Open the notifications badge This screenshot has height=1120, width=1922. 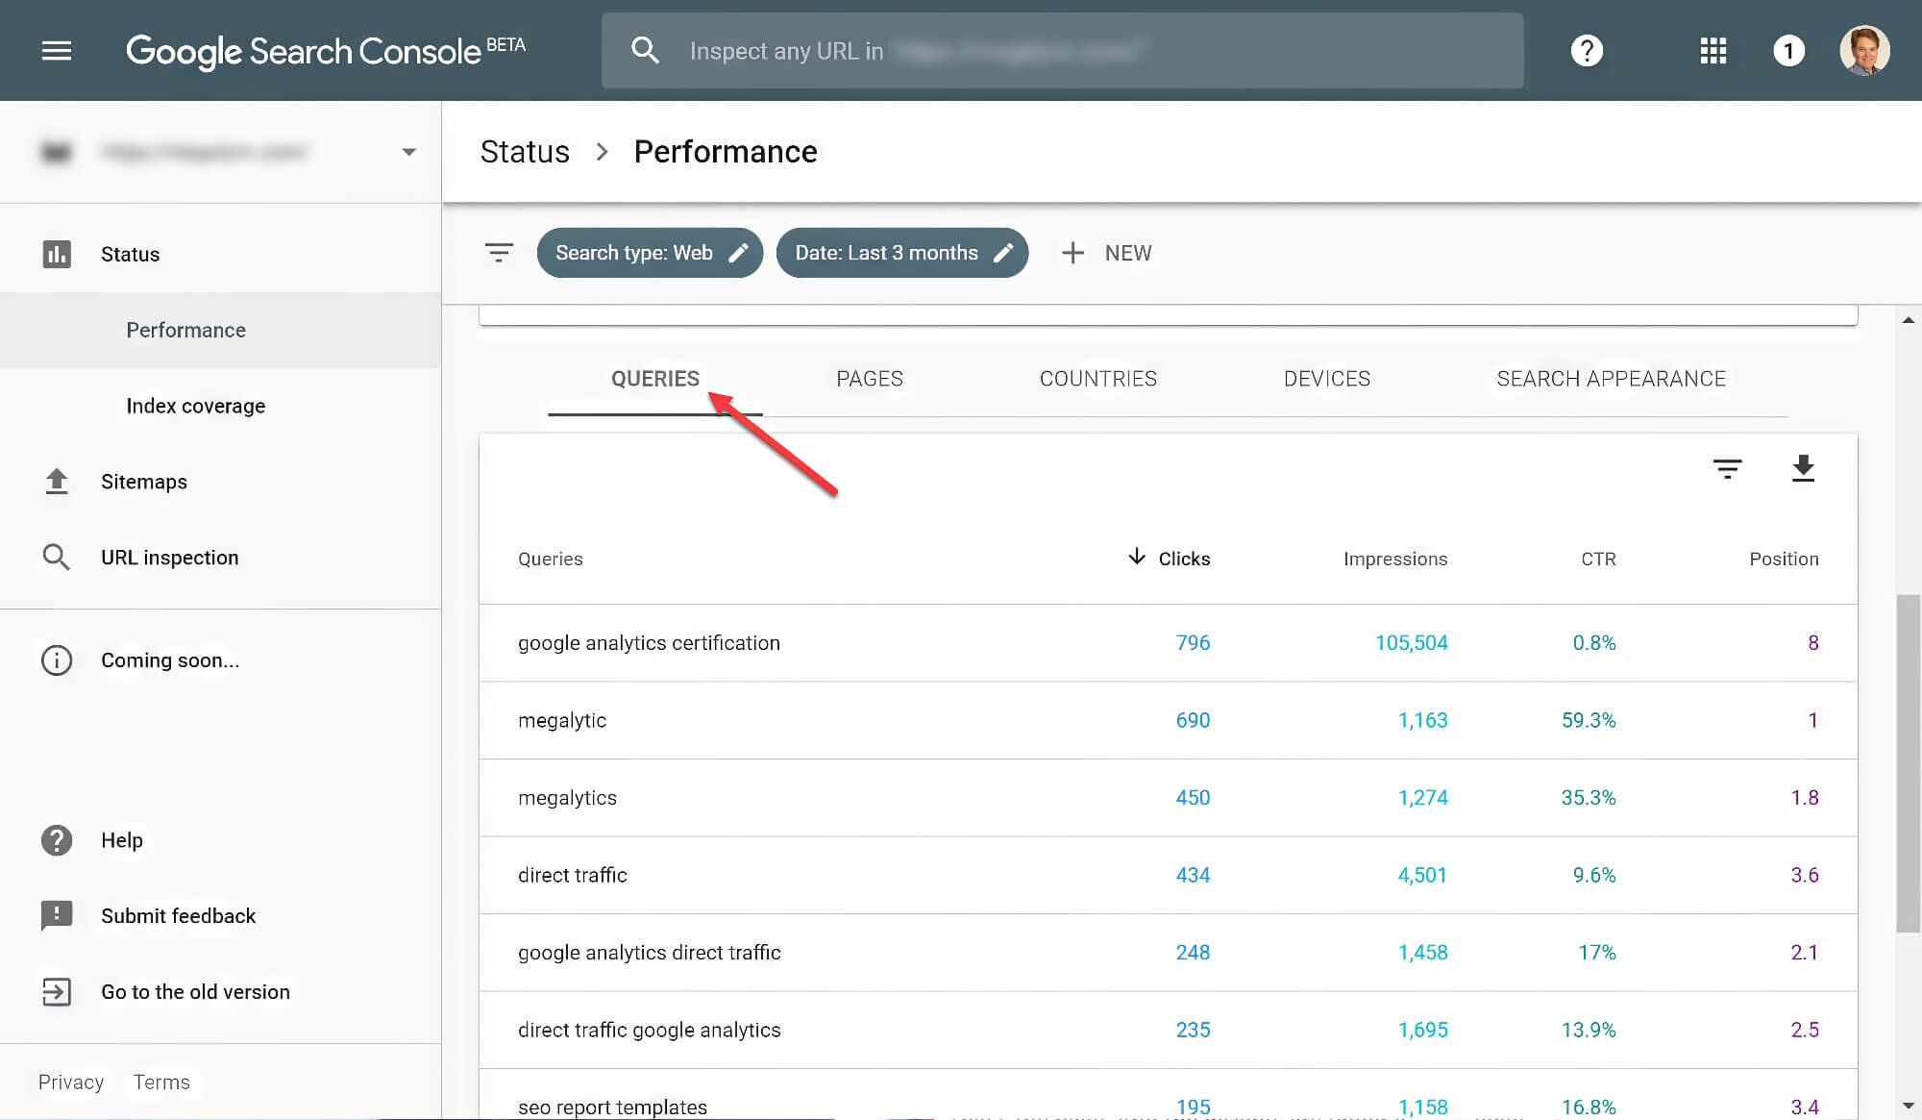tap(1789, 50)
